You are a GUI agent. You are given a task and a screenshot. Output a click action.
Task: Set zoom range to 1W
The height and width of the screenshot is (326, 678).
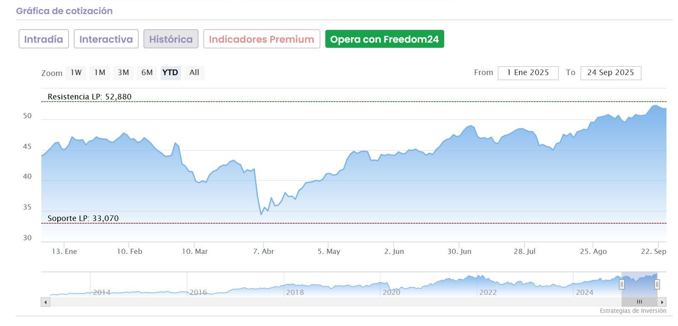coord(76,73)
